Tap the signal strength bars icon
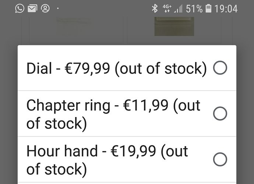The image size is (254, 184). [x=178, y=8]
